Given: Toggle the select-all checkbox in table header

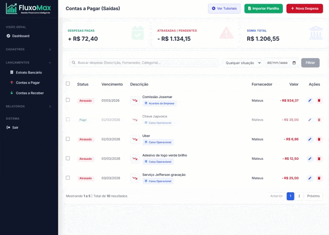Looking at the screenshot, I should pos(68,84).
